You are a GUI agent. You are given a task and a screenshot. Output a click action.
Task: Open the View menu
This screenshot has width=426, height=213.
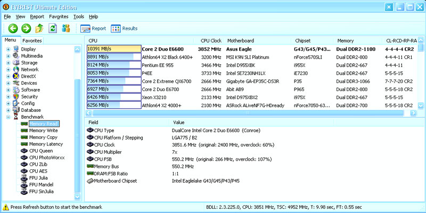pos(20,17)
